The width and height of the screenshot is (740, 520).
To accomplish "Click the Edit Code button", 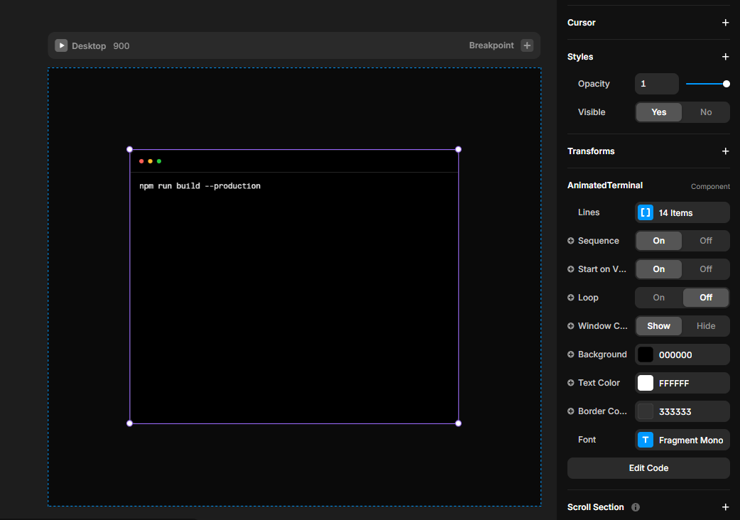I will pos(648,468).
